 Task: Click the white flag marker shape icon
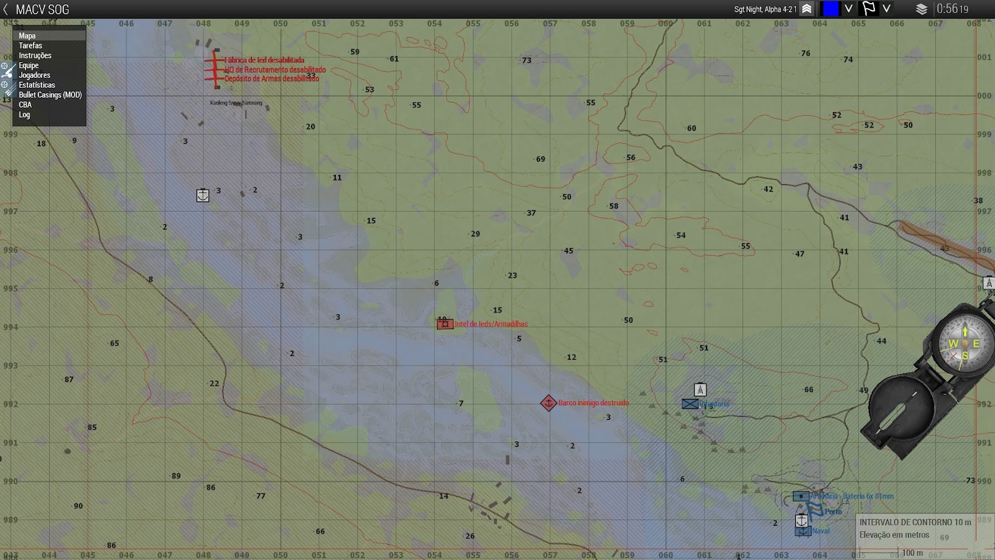coord(869,9)
